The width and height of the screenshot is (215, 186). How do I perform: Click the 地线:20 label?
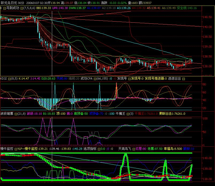74,78
